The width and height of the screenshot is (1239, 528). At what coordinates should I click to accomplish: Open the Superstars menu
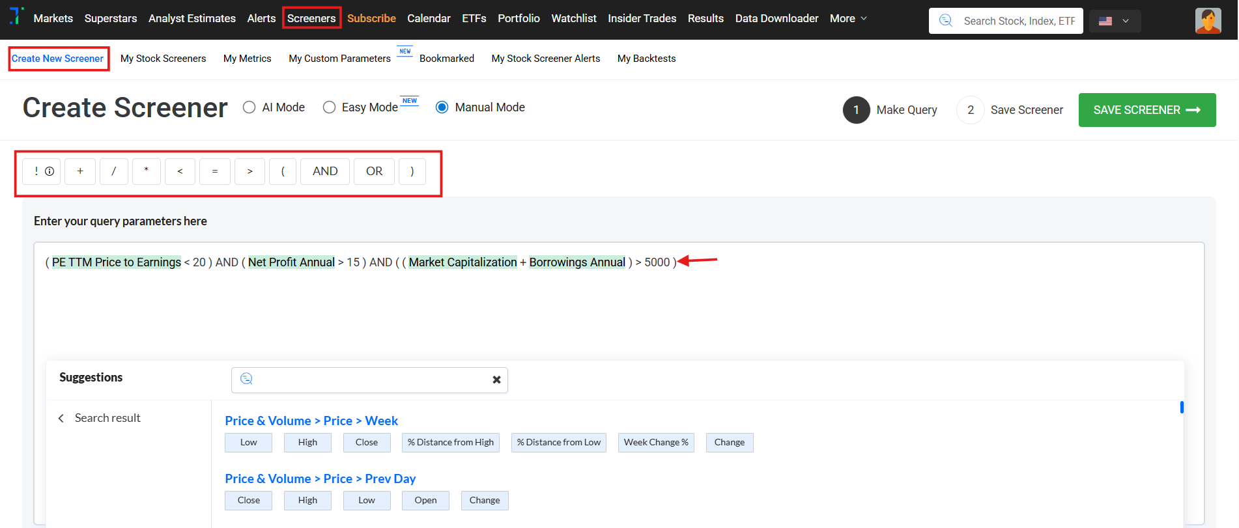[111, 18]
